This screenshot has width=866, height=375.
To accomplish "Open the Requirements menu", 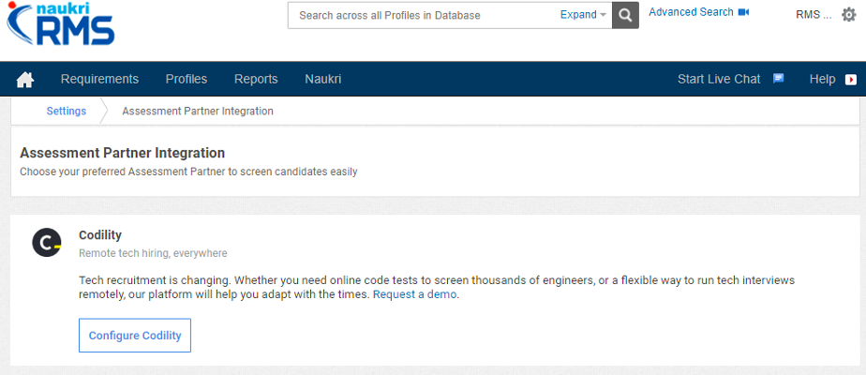I will click(x=99, y=79).
